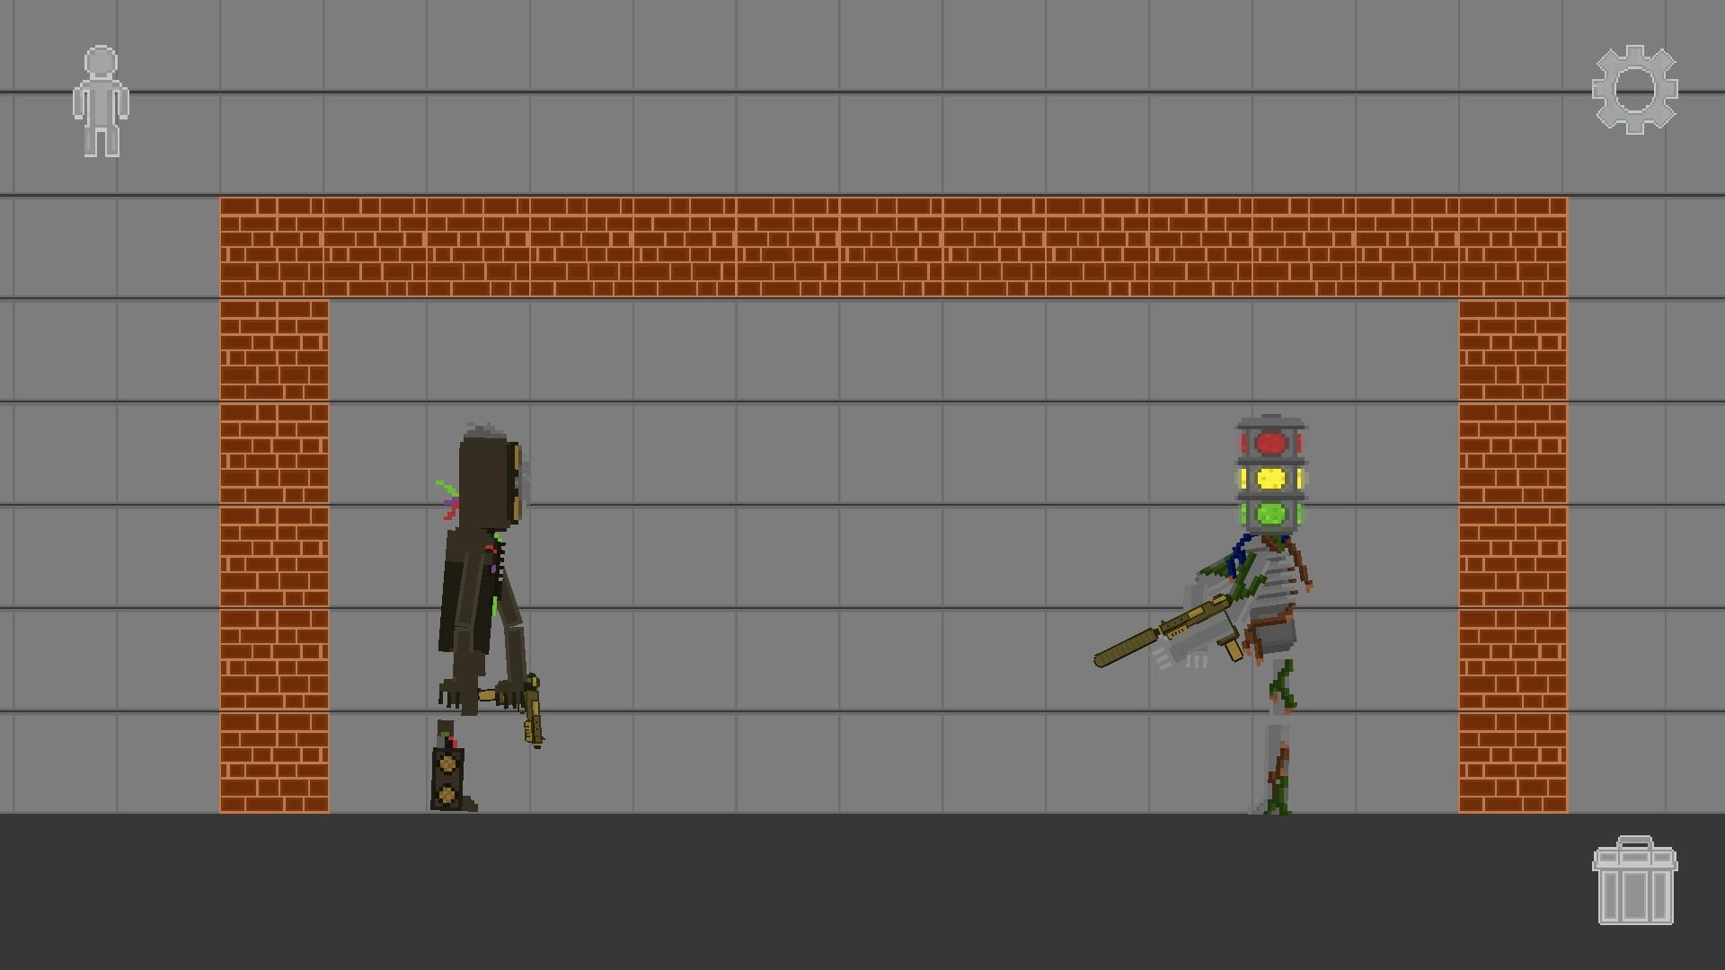Viewport: 1725px width, 970px height.
Task: Click the dark ground floor area
Action: click(862, 892)
